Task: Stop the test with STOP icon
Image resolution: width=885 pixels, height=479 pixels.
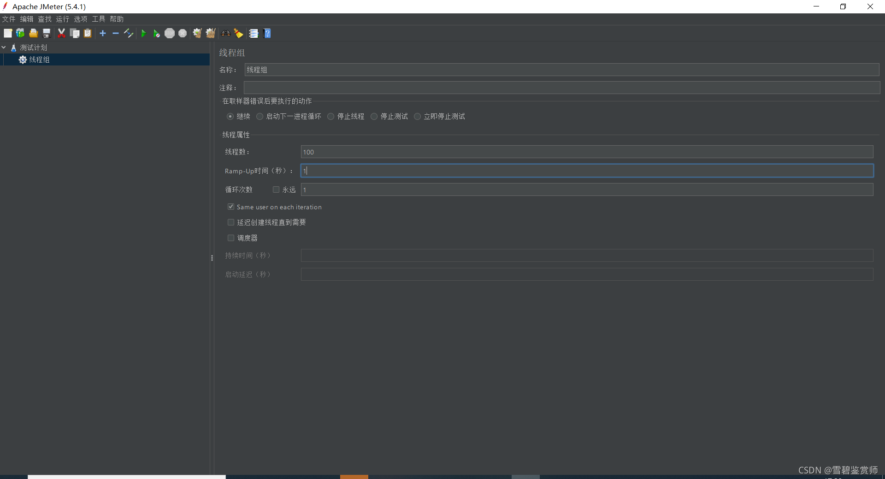Action: point(170,33)
